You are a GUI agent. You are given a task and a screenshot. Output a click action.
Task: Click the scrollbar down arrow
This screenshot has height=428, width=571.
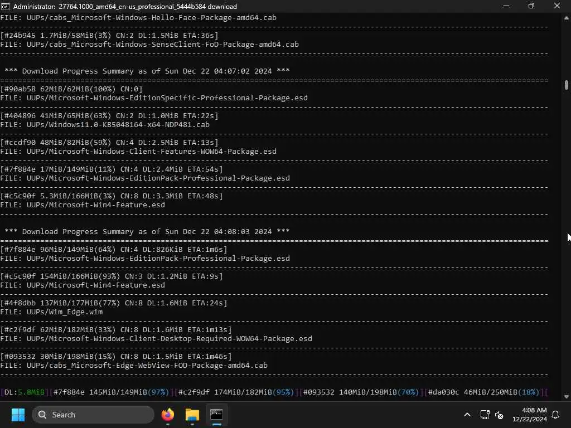pos(567,396)
